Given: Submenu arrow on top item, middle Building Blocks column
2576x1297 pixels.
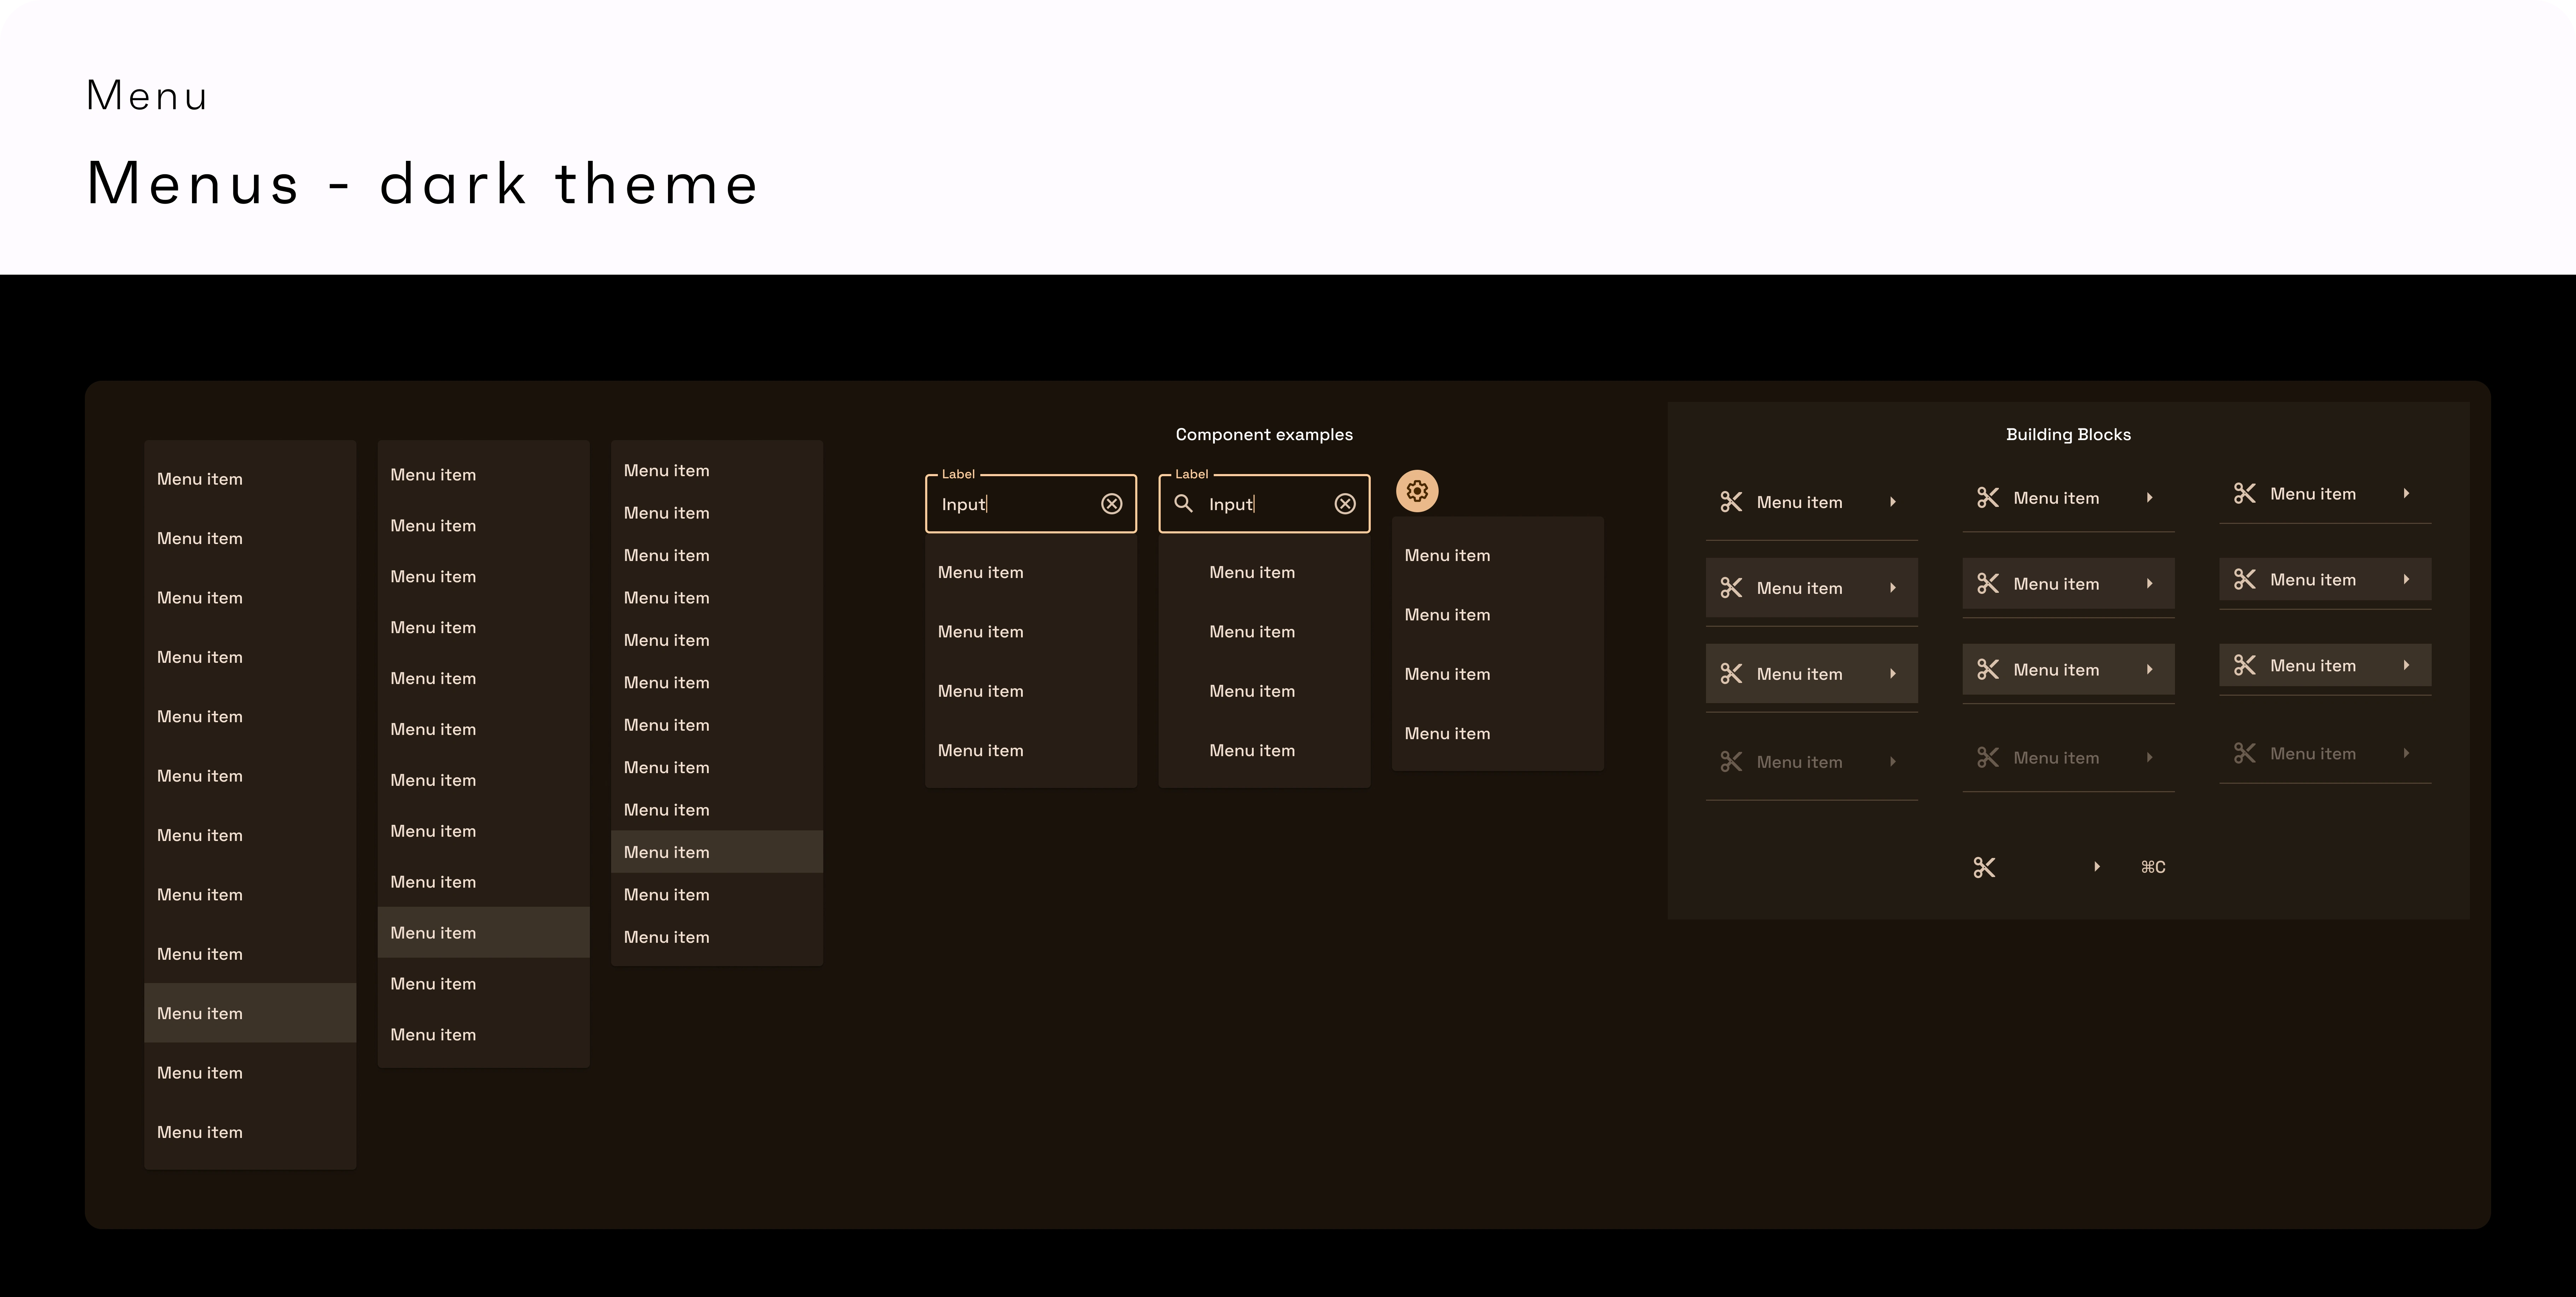Looking at the screenshot, I should click(2150, 498).
